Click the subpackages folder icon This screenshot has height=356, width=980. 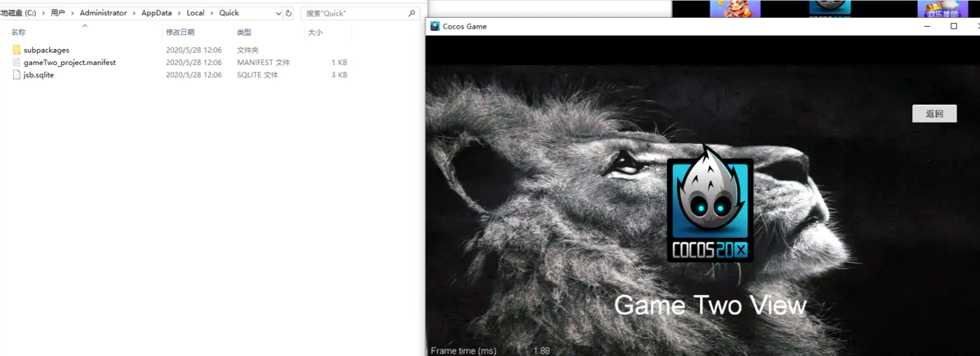point(17,50)
